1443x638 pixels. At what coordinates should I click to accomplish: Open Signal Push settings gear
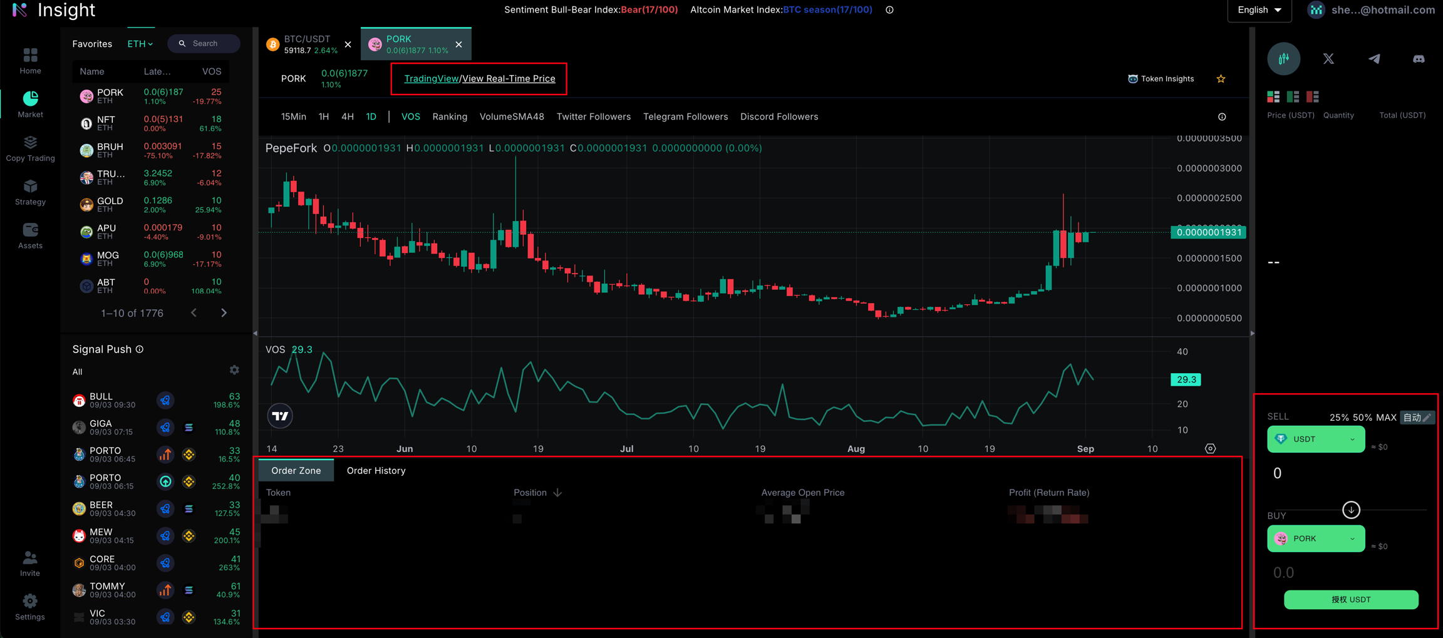pyautogui.click(x=234, y=370)
